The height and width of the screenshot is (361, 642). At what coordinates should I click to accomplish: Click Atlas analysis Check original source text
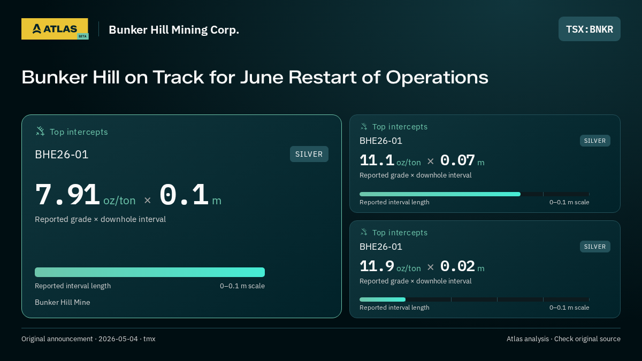pyautogui.click(x=563, y=339)
